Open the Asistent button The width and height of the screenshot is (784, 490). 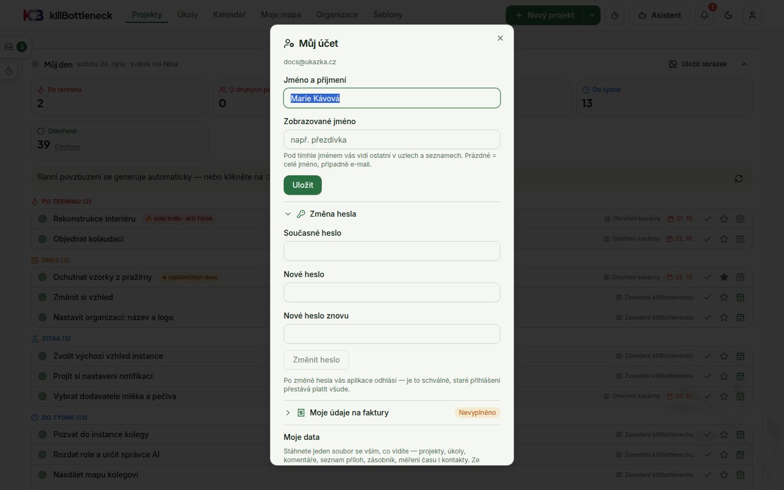click(x=659, y=15)
